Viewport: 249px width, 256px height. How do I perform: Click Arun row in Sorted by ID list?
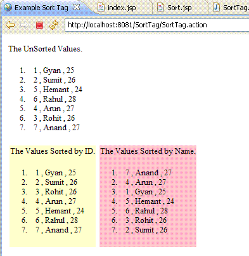56,201
